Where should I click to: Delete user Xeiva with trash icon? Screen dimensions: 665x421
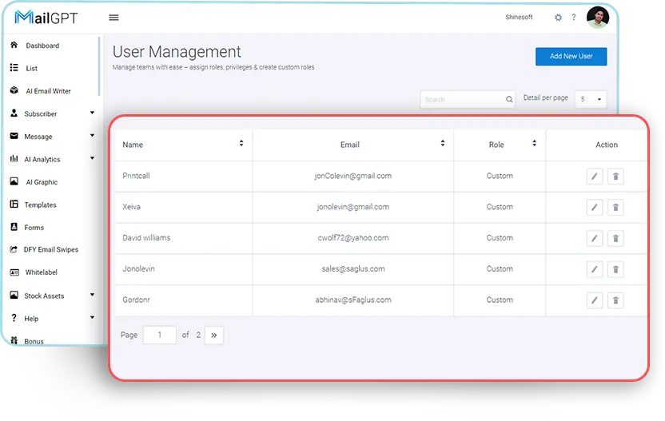click(615, 208)
